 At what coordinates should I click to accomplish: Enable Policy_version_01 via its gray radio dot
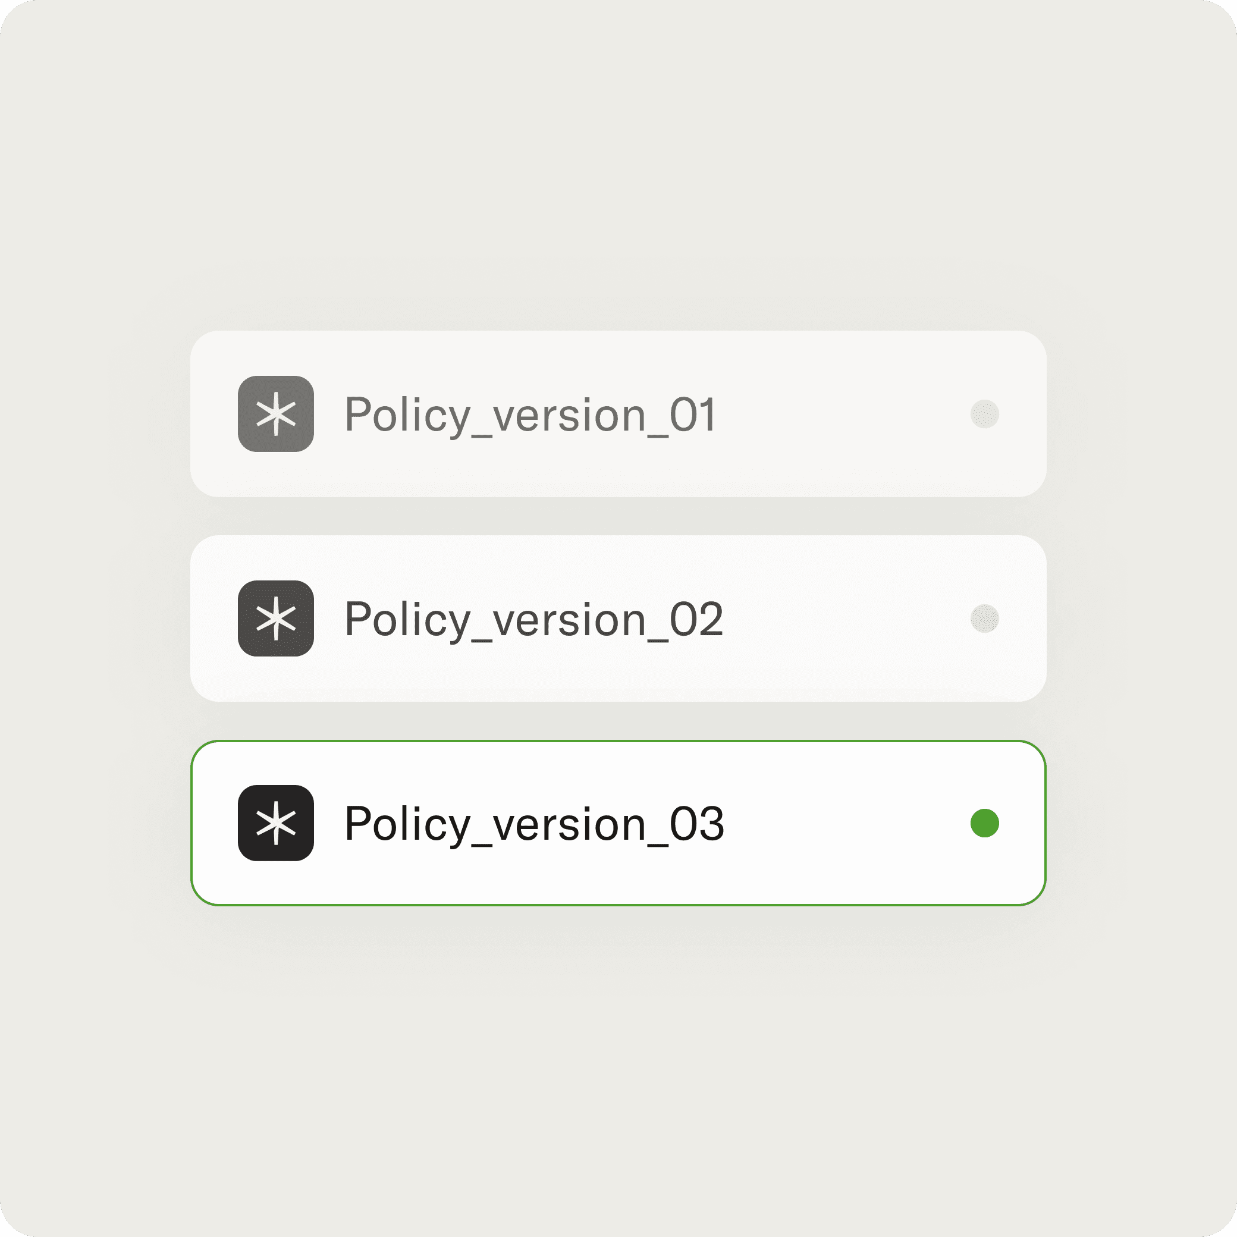point(985,413)
